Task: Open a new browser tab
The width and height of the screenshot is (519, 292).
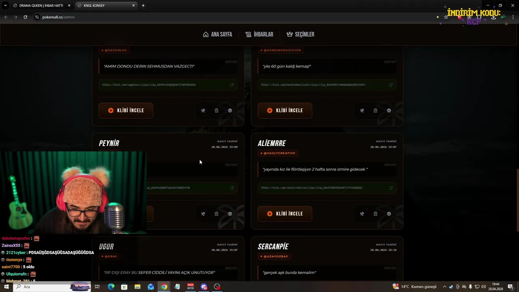Action: coord(143,5)
